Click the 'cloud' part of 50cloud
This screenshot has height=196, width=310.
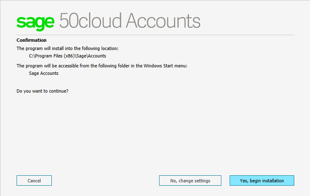click(101, 21)
